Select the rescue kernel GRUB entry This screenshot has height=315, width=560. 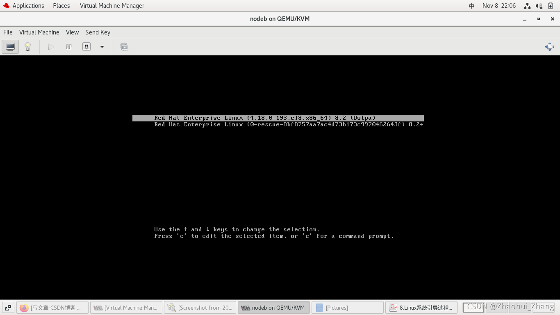(x=287, y=124)
